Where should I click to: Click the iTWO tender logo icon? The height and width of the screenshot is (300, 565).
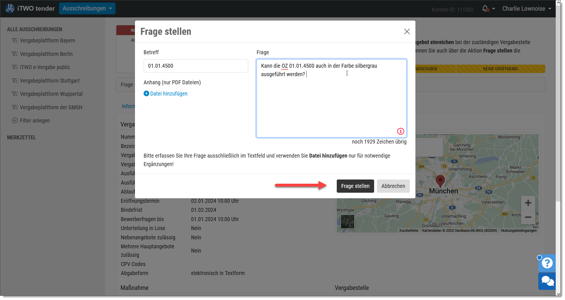click(10, 8)
